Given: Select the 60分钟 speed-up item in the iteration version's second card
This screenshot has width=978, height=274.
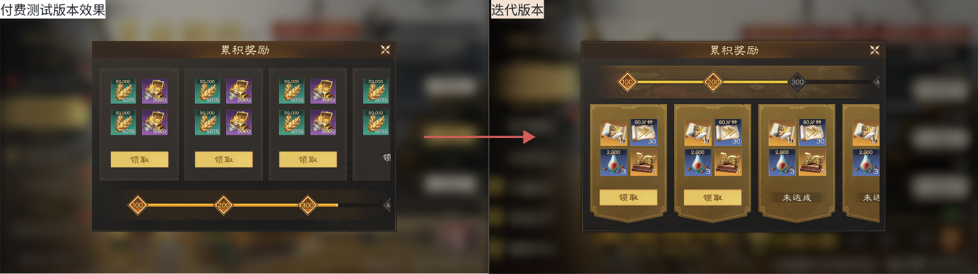Looking at the screenshot, I should point(728,132).
